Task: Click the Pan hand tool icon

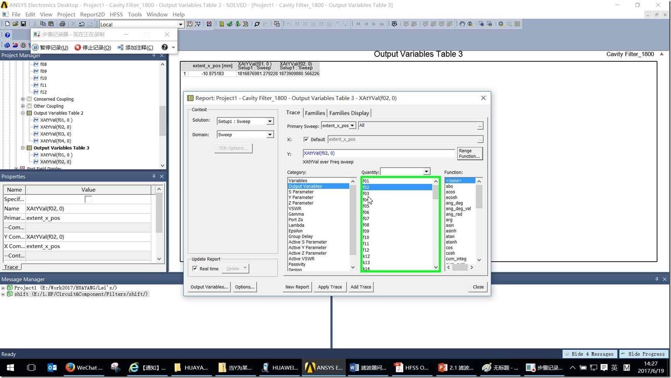Action: [462, 24]
